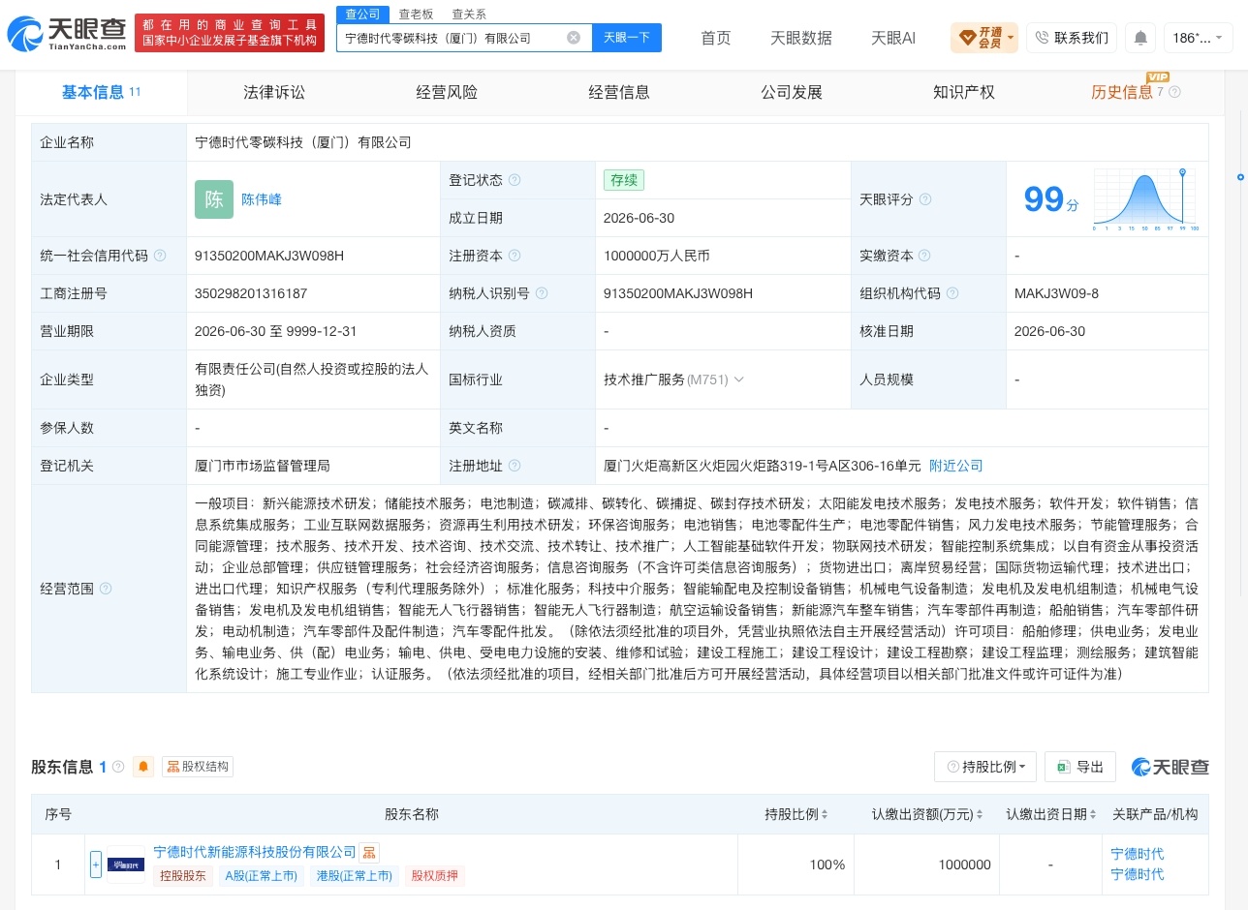Screen dimensions: 1248x910
Task: Click the help icon beside 经营范围
Action: click(106, 589)
